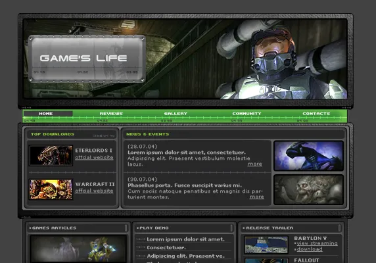The image size is (376, 263).
Task: Click the Phasellus porta news headline
Action: 185,185
